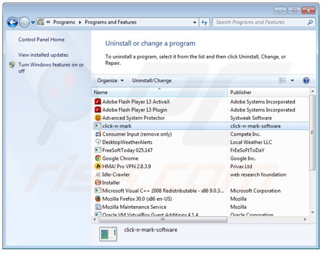Click the vertical scrollbar thumb
The height and width of the screenshot is (253, 322).
click(x=312, y=132)
